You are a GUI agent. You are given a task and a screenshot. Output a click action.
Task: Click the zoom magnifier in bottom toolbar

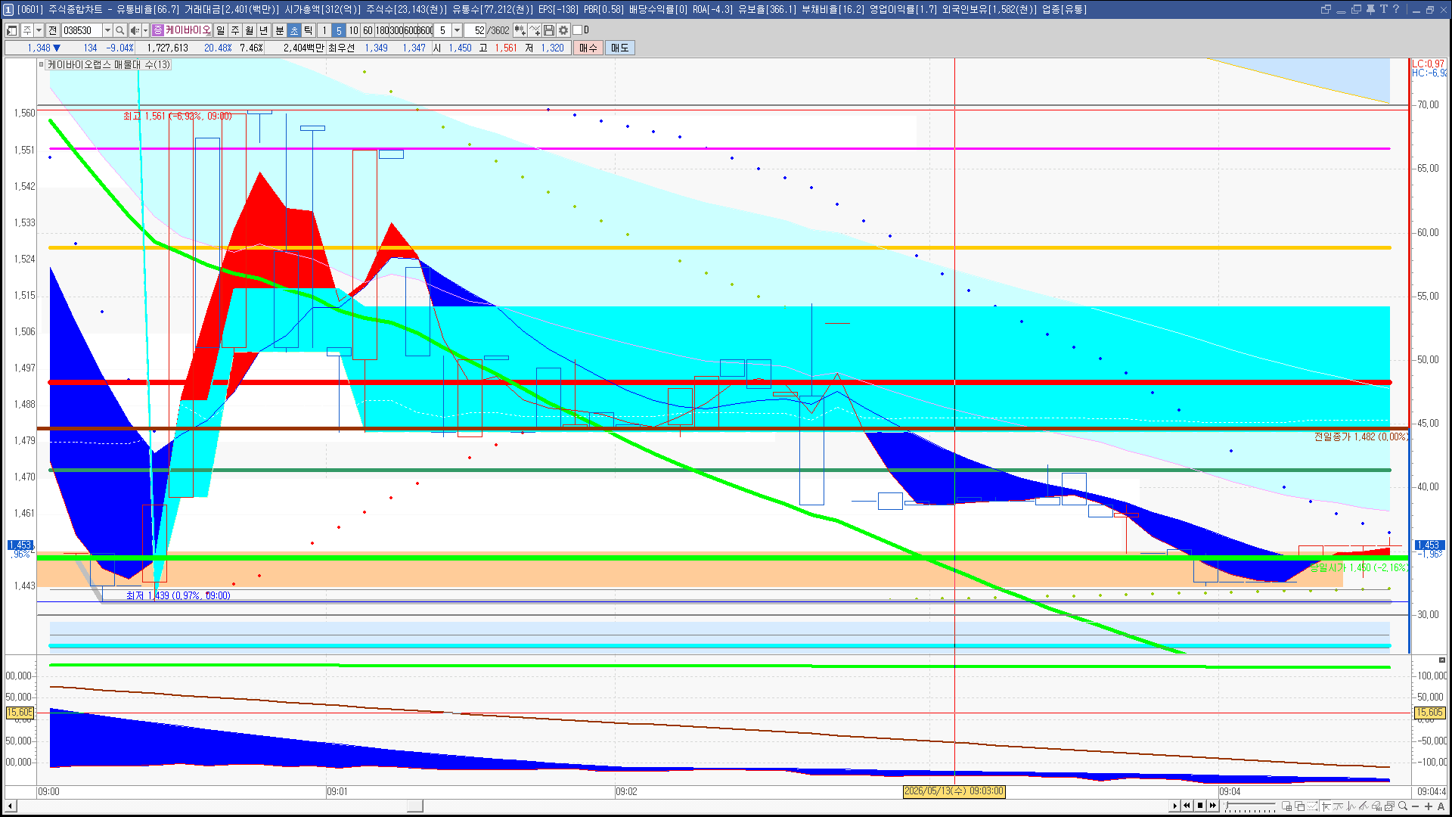tap(1403, 806)
